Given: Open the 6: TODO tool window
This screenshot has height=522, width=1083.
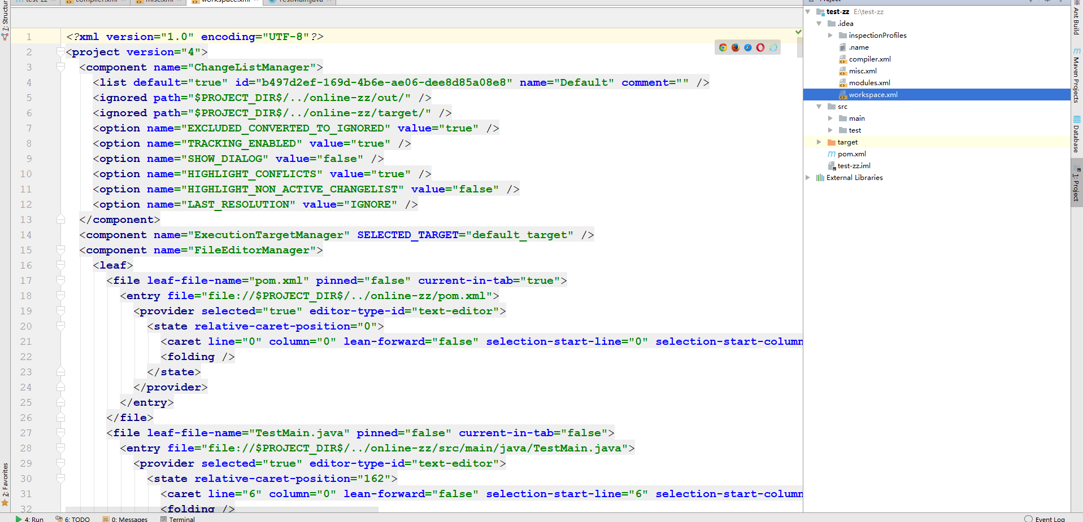Looking at the screenshot, I should 73,519.
